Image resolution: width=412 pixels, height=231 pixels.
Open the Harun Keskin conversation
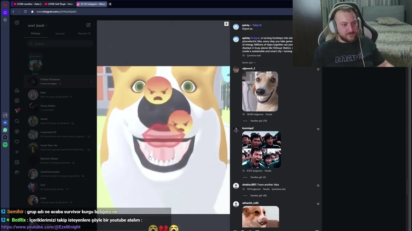pos(60,108)
